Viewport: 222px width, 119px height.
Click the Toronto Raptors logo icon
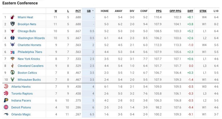pyautogui.click(x=6, y=94)
